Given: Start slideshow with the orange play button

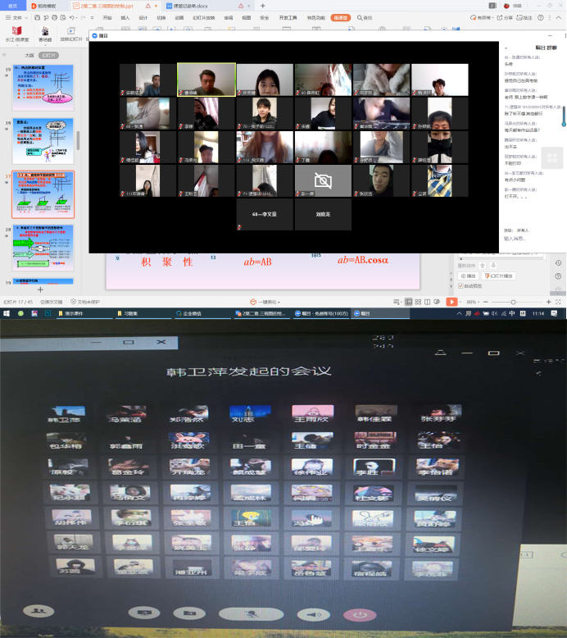Looking at the screenshot, I should tap(451, 302).
